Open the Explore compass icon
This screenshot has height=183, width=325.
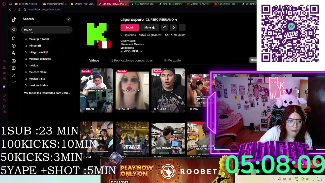click(14, 46)
